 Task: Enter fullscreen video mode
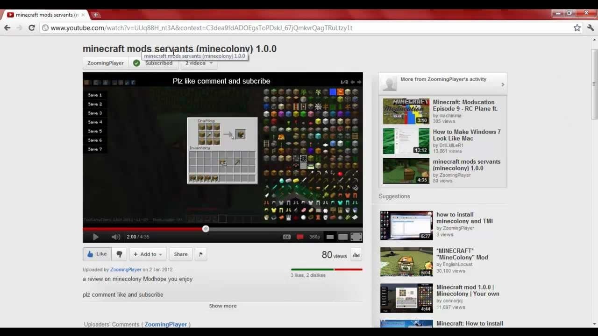356,237
